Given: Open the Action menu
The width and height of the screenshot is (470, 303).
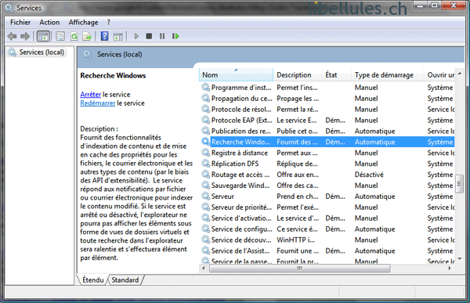Looking at the screenshot, I should click(49, 22).
